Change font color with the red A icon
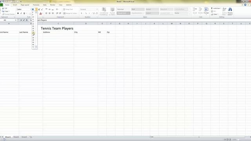This screenshot has height=141, width=251. click(x=41, y=13)
